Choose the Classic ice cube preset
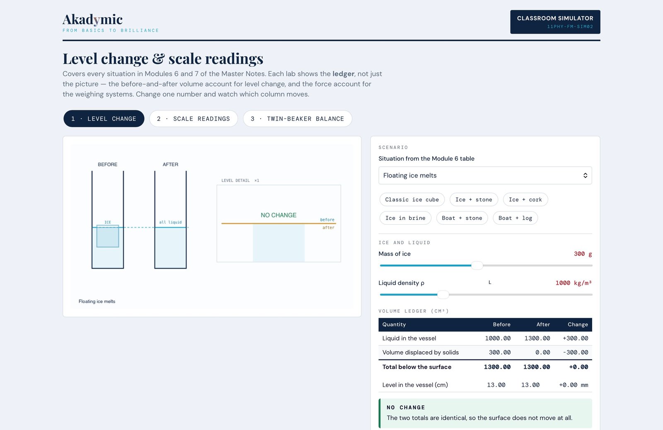 pyautogui.click(x=412, y=199)
